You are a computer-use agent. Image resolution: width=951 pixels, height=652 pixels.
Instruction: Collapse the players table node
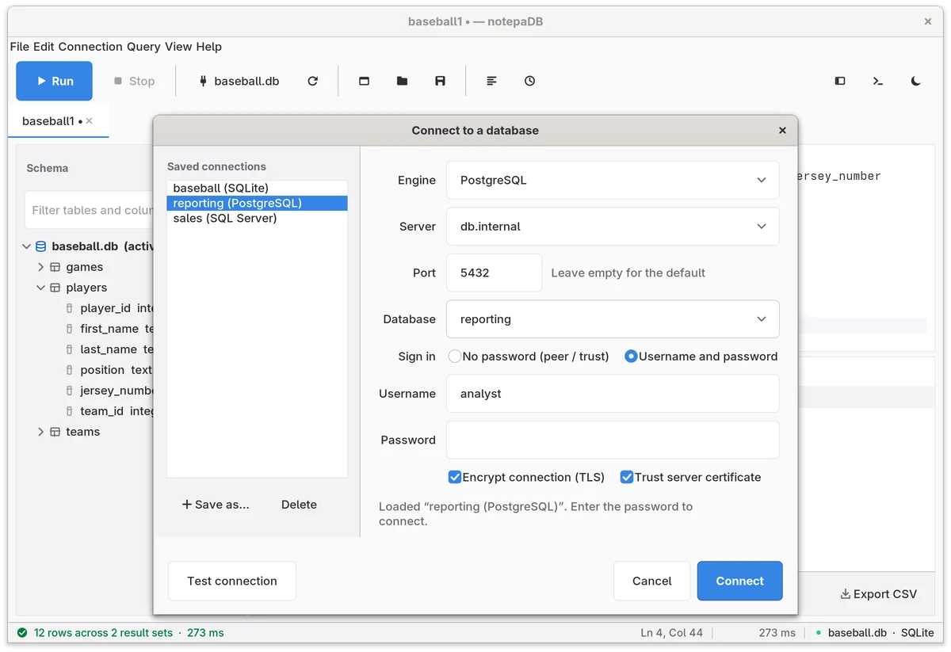41,288
